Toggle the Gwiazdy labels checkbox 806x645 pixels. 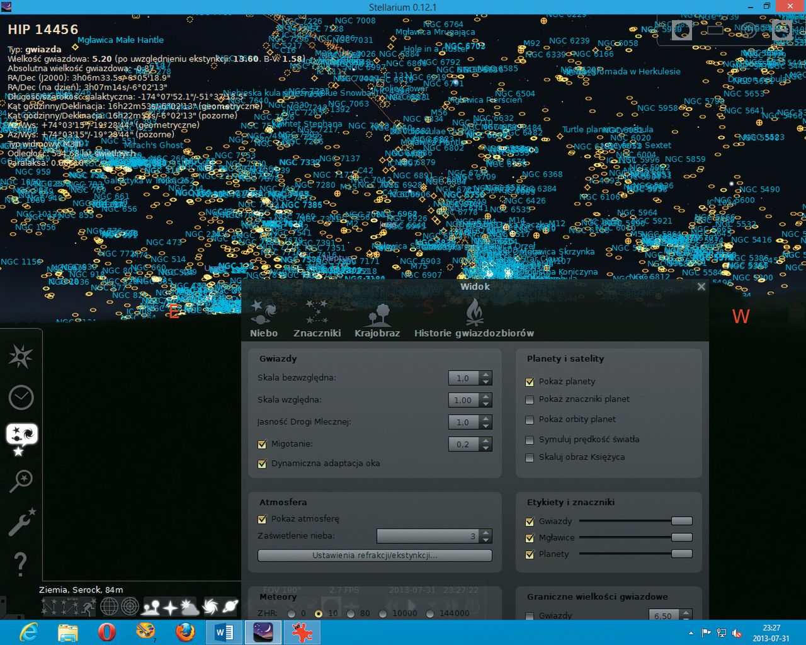coord(530,522)
